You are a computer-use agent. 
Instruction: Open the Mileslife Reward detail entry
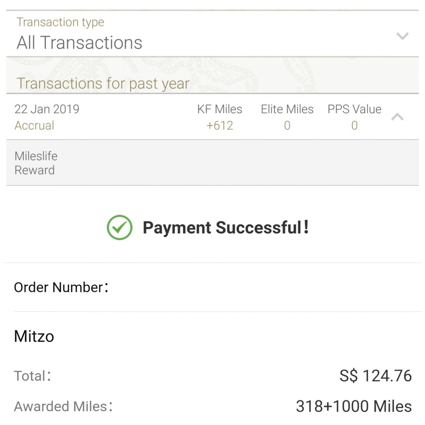[36, 163]
